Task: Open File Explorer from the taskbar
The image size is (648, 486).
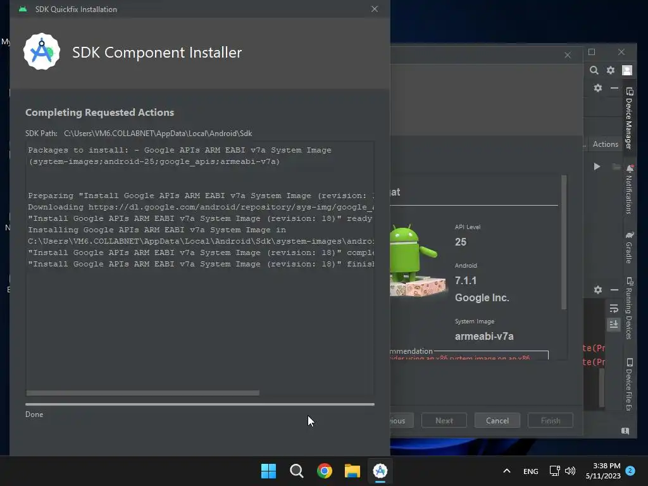Action: (x=352, y=471)
